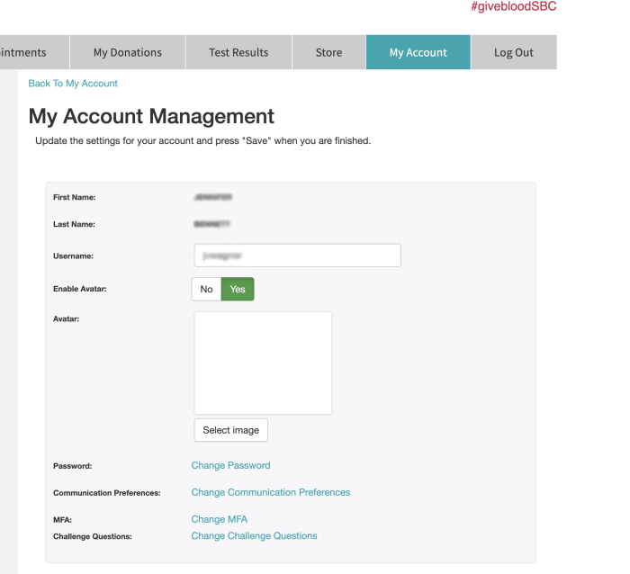Follow the Back To My Account link

[73, 84]
